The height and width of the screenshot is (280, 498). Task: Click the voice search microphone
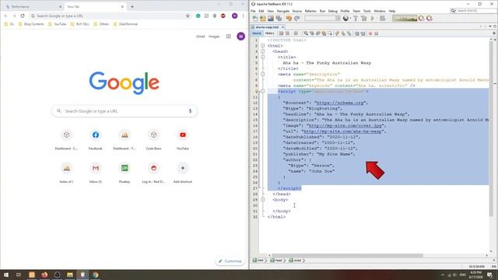click(190, 110)
